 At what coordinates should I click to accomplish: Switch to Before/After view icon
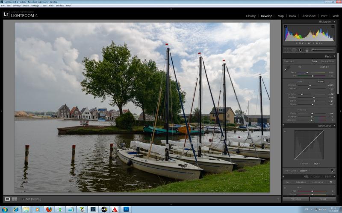pos(14,199)
